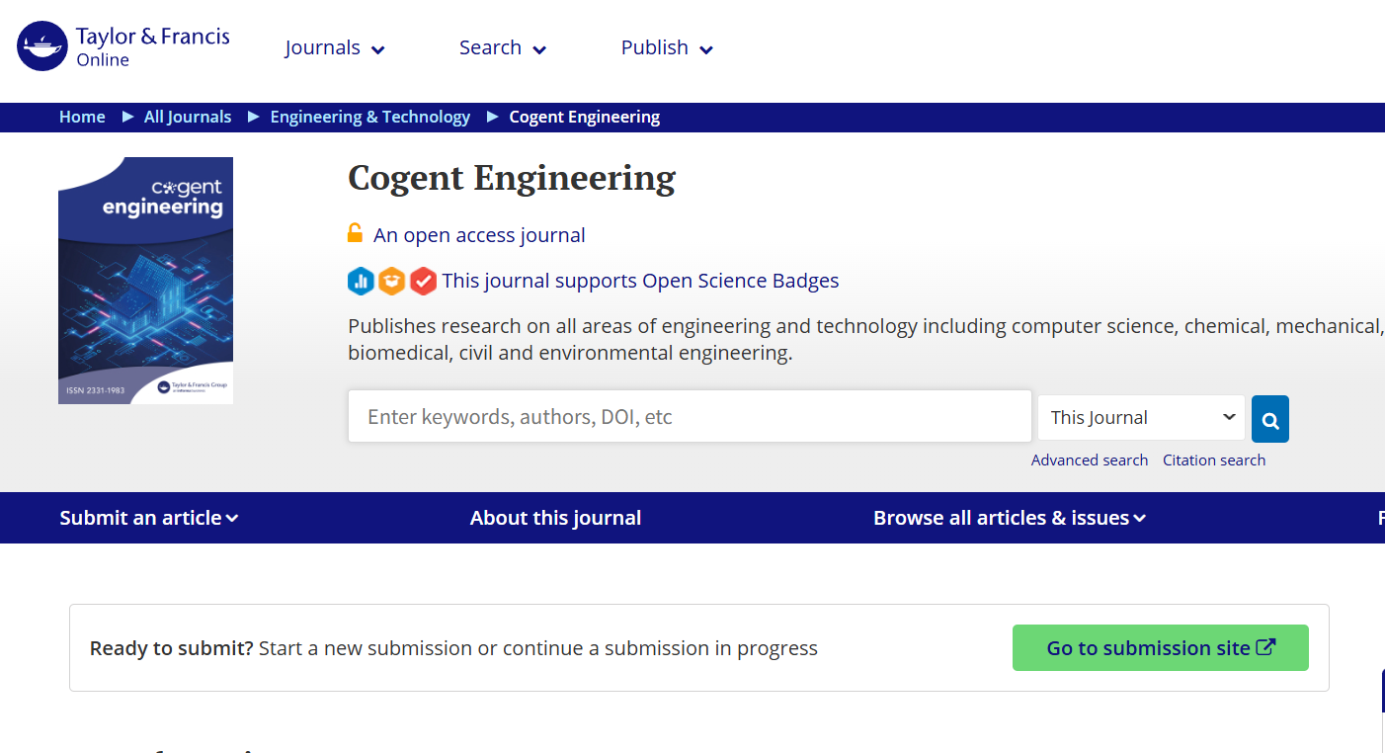This screenshot has height=753, width=1385.
Task: Open the This Journal scope dropdown
Action: pos(1141,417)
